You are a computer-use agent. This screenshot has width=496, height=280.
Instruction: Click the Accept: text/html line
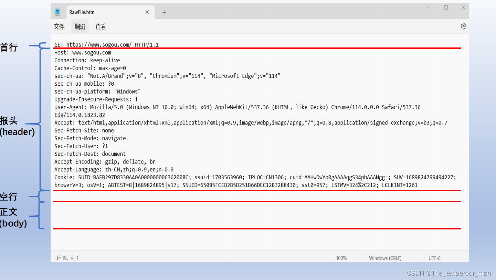[251, 123]
